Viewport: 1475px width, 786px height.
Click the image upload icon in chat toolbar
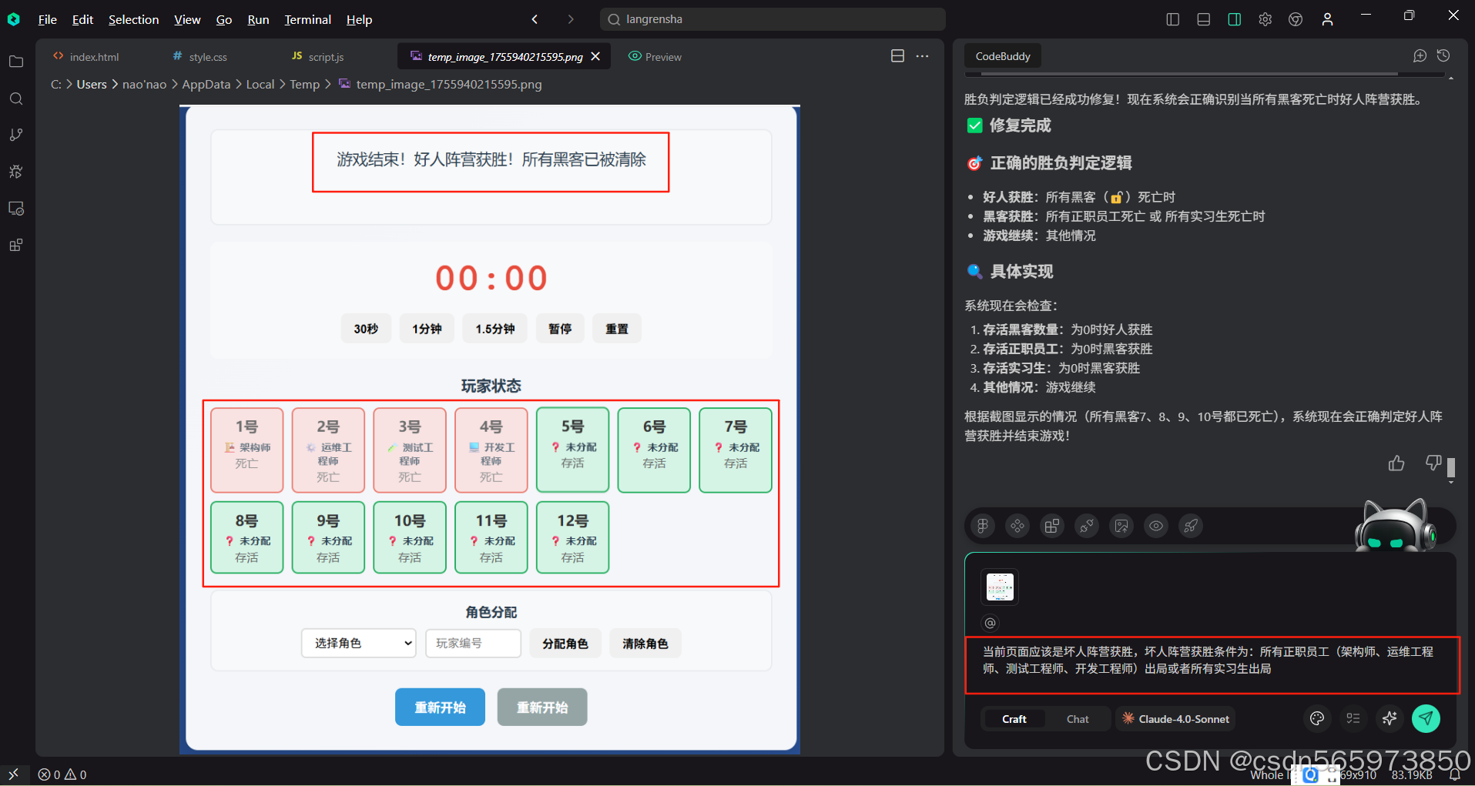click(x=1121, y=526)
